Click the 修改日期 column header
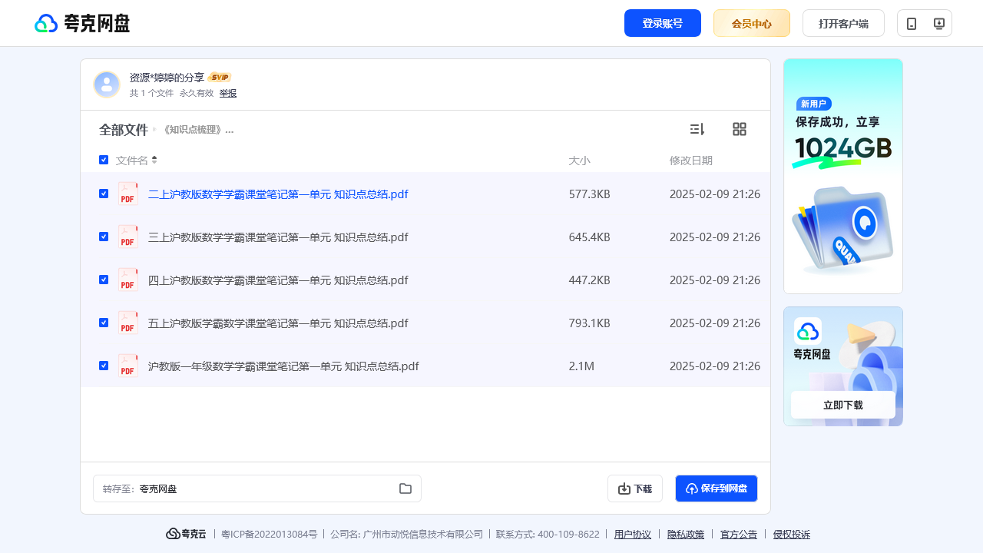The width and height of the screenshot is (983, 553). coord(691,161)
